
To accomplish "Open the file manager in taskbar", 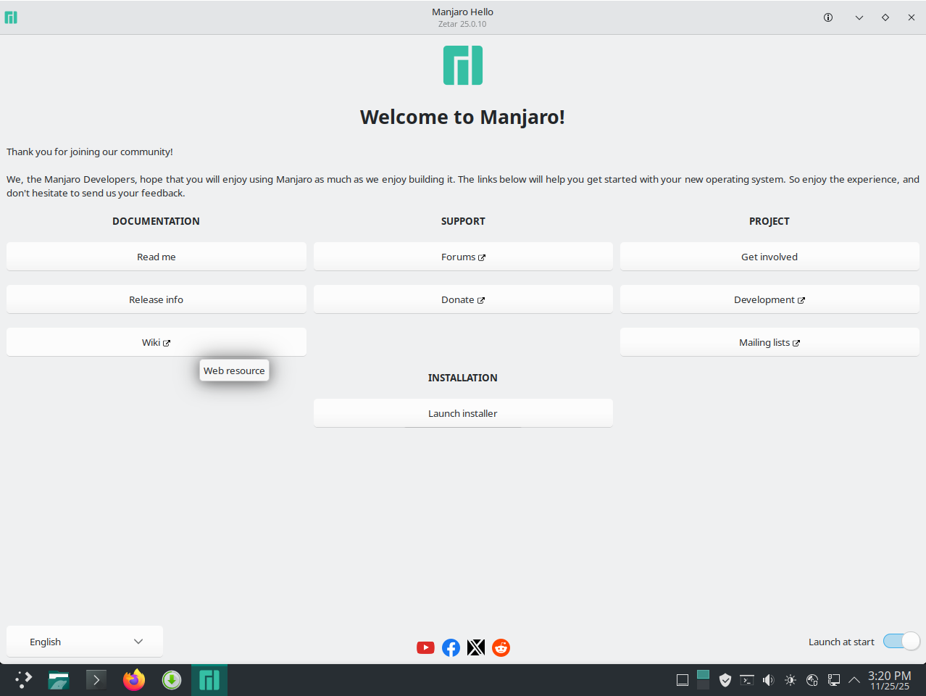I will pyautogui.click(x=59, y=680).
